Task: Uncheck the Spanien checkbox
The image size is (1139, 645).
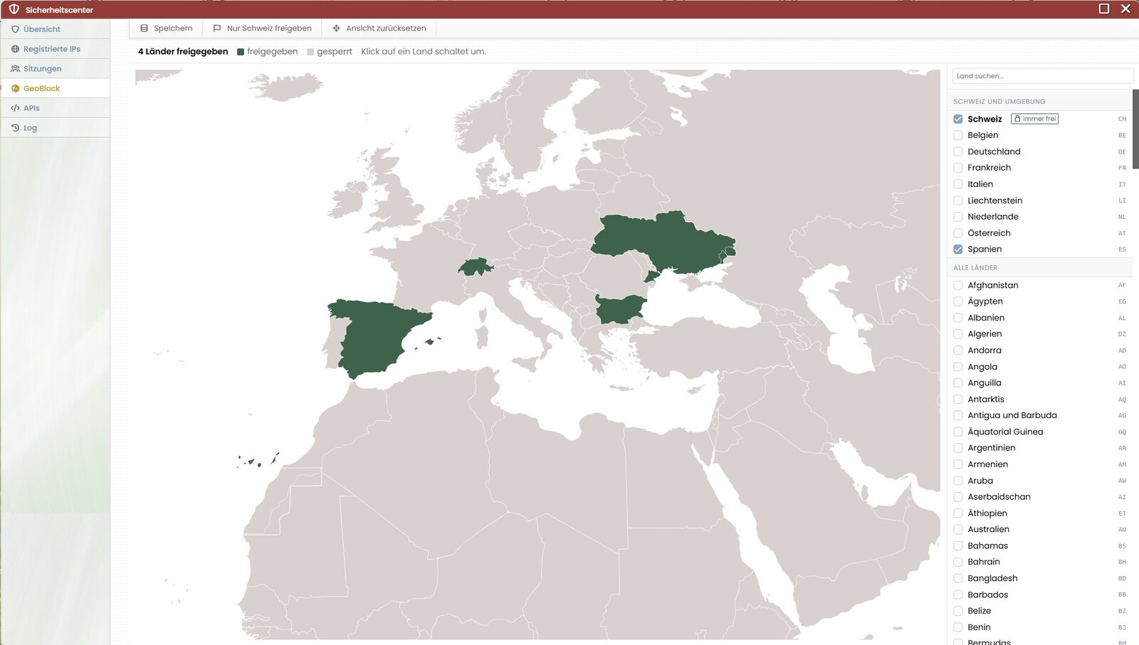Action: pos(958,250)
